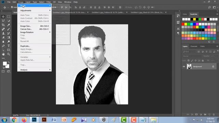Screen dimensions: 219x123
Task: Click the foreground color swatch in toolbox
Action: pos(5,64)
